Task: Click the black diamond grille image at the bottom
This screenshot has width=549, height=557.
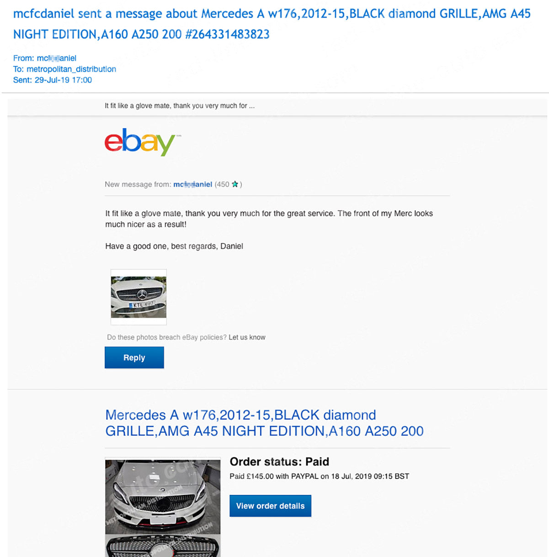Action: coord(163,546)
